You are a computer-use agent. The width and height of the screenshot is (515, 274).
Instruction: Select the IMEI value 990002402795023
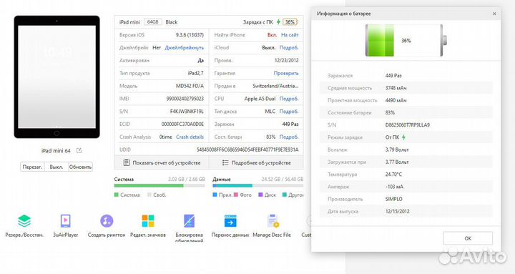coord(185,99)
